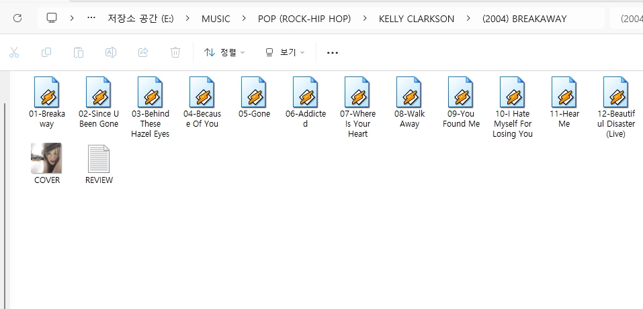The width and height of the screenshot is (643, 309).
Task: Navigate to POP (ROCK-HIP HOP) breadcrumb
Action: [304, 19]
